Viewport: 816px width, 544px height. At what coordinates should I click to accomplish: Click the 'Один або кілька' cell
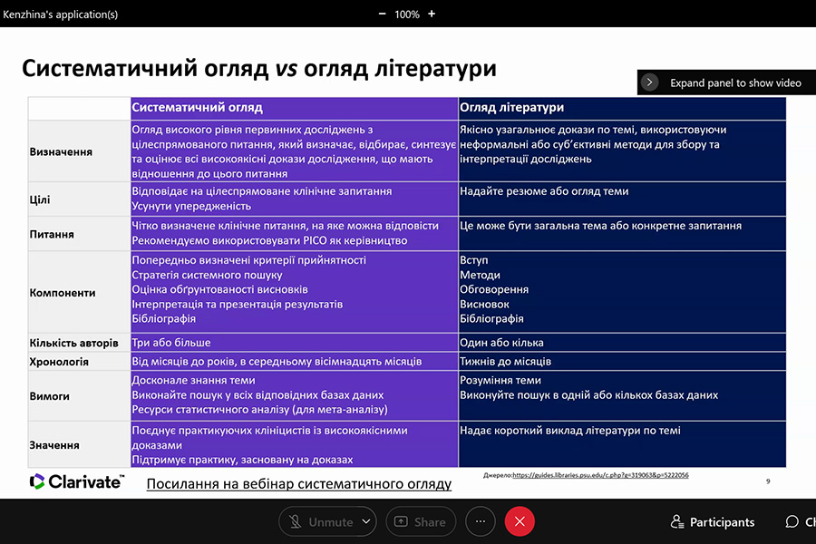point(622,343)
